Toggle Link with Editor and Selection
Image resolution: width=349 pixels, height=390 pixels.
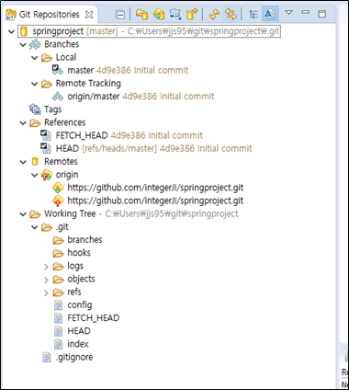click(x=231, y=14)
